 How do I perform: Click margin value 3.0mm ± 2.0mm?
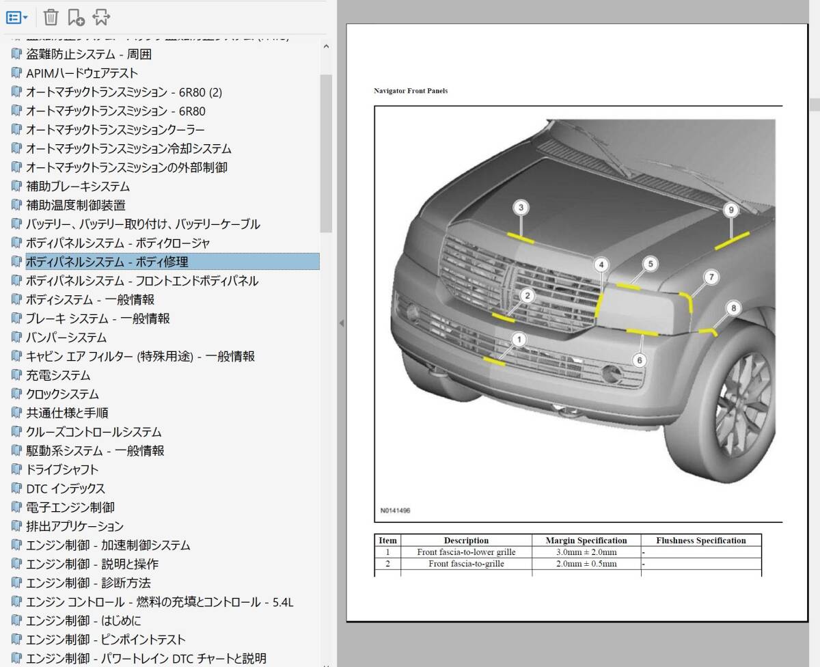coord(586,552)
